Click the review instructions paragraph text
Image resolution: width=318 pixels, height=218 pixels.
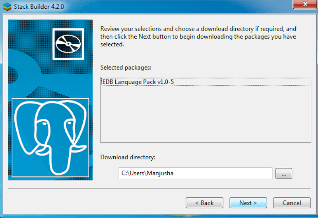[198, 37]
